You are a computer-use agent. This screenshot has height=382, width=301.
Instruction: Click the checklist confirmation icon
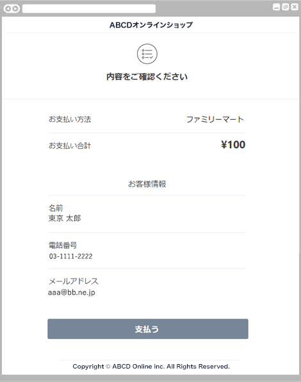pyautogui.click(x=147, y=54)
